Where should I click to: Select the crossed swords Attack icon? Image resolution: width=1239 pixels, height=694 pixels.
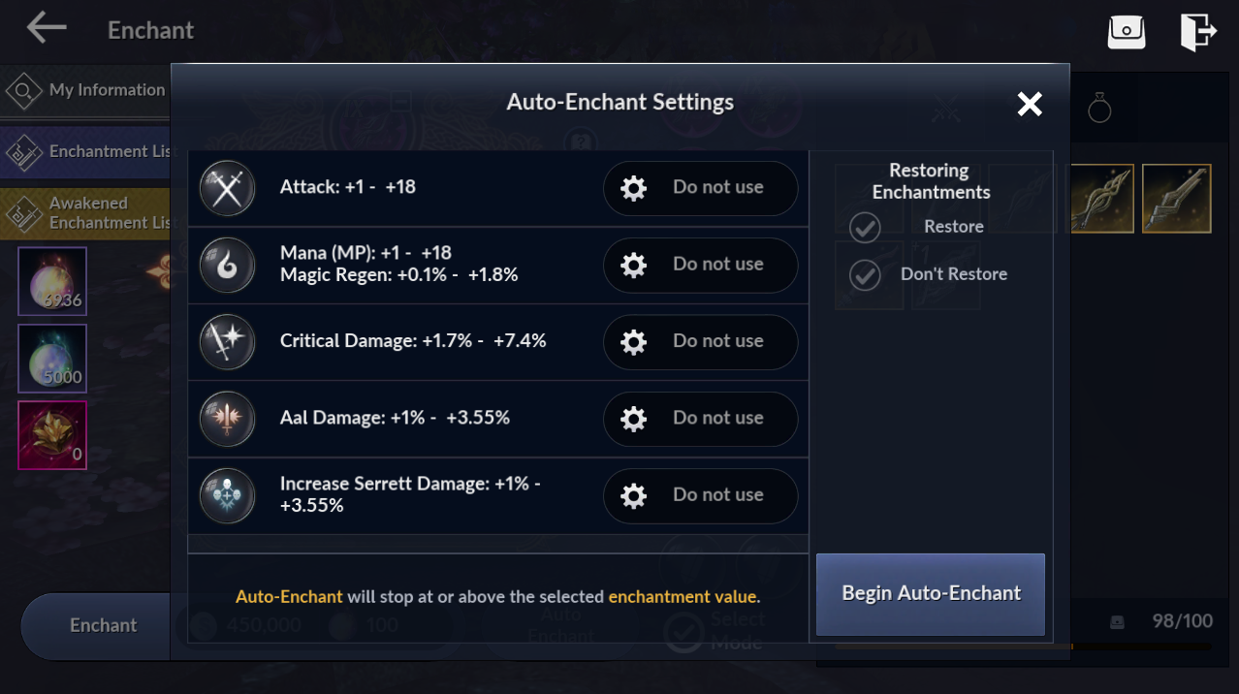(x=227, y=188)
